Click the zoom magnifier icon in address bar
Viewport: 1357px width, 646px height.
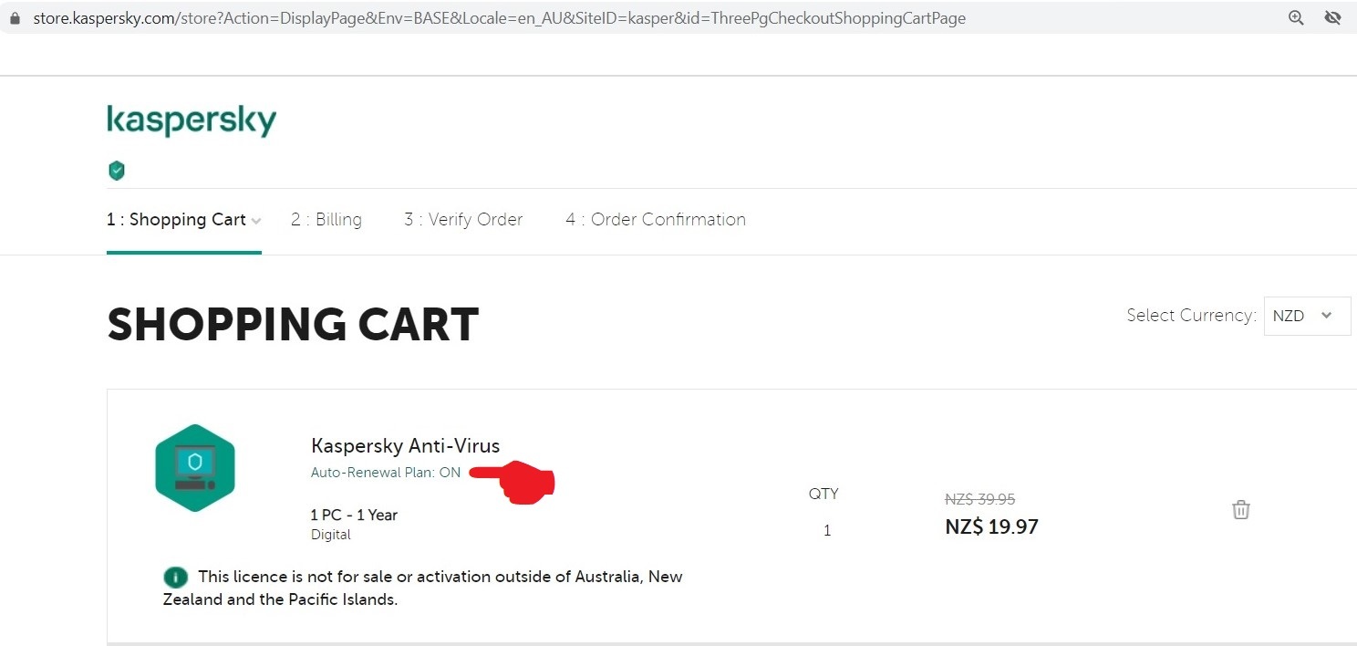[x=1296, y=17]
